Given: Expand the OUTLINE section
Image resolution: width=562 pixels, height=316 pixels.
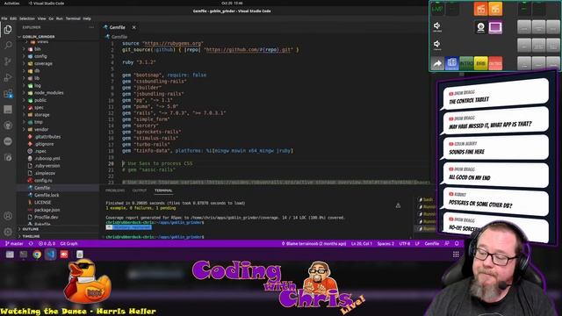Looking at the screenshot, I should click(x=31, y=229).
